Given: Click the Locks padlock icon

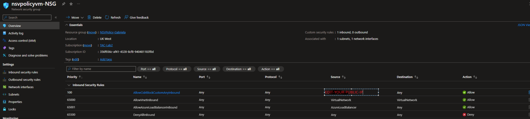Looking at the screenshot, I should point(4,109).
